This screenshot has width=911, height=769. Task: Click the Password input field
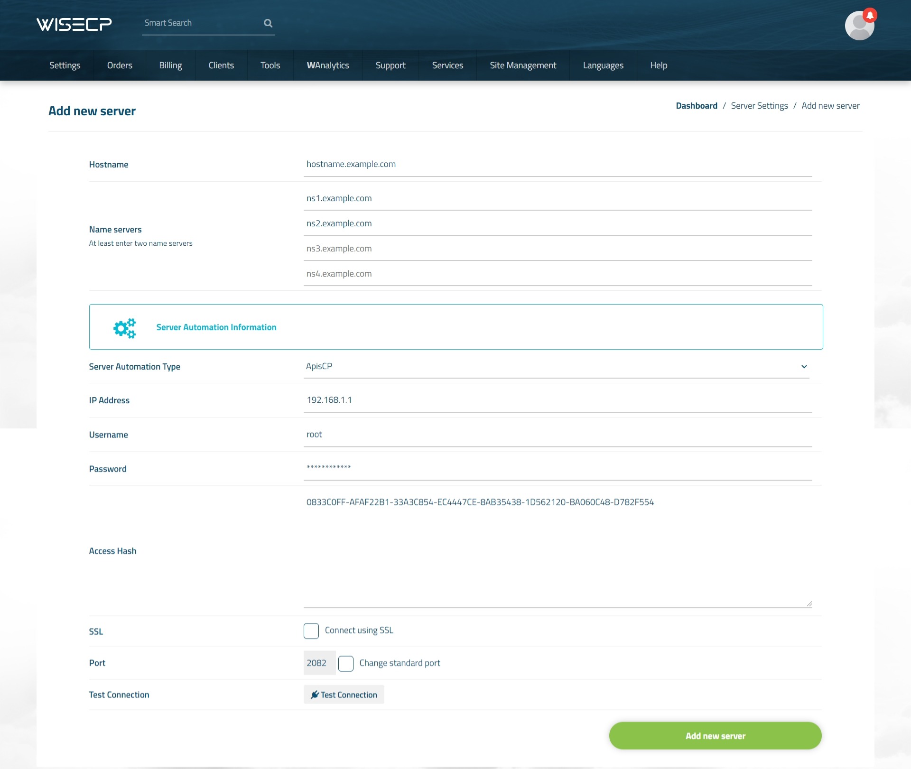[558, 469]
